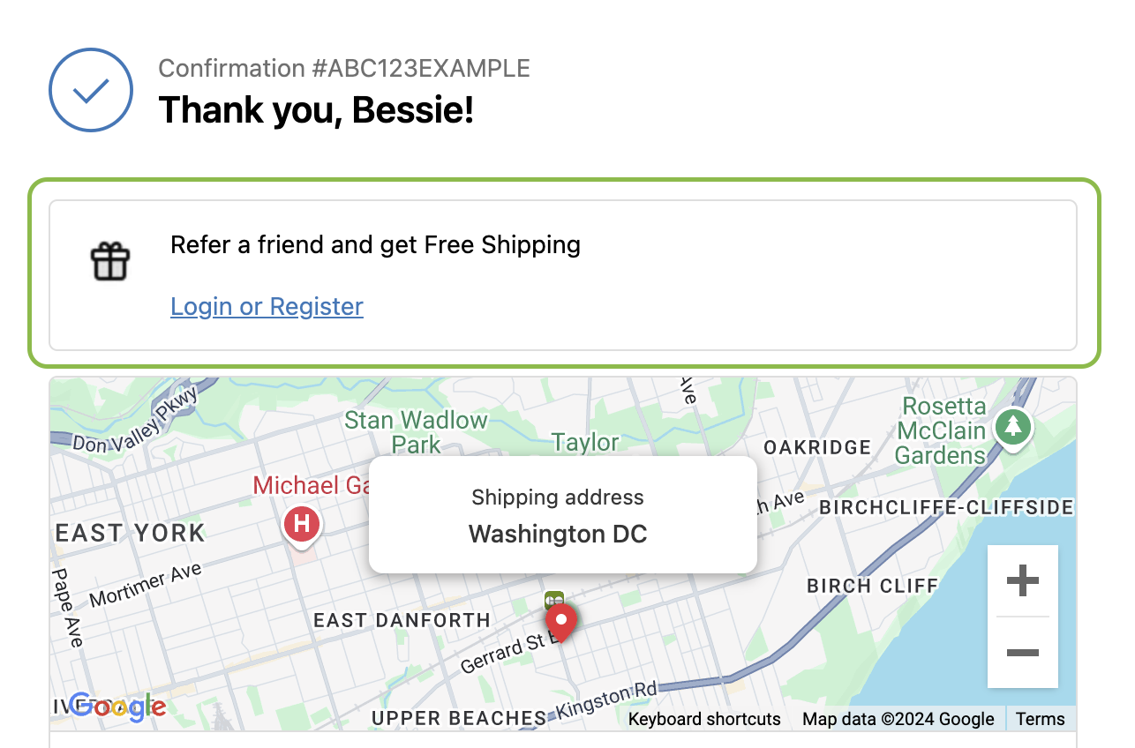
Task: Click the Google logo on the map
Action: pyautogui.click(x=117, y=707)
